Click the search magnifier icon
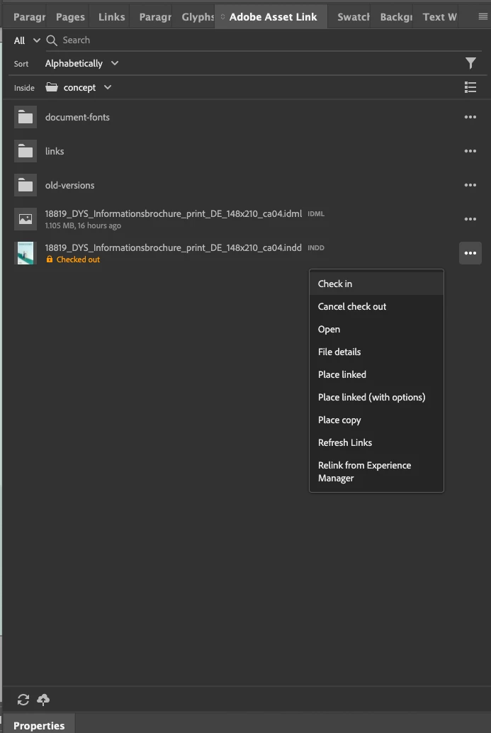The height and width of the screenshot is (733, 491). coord(52,40)
